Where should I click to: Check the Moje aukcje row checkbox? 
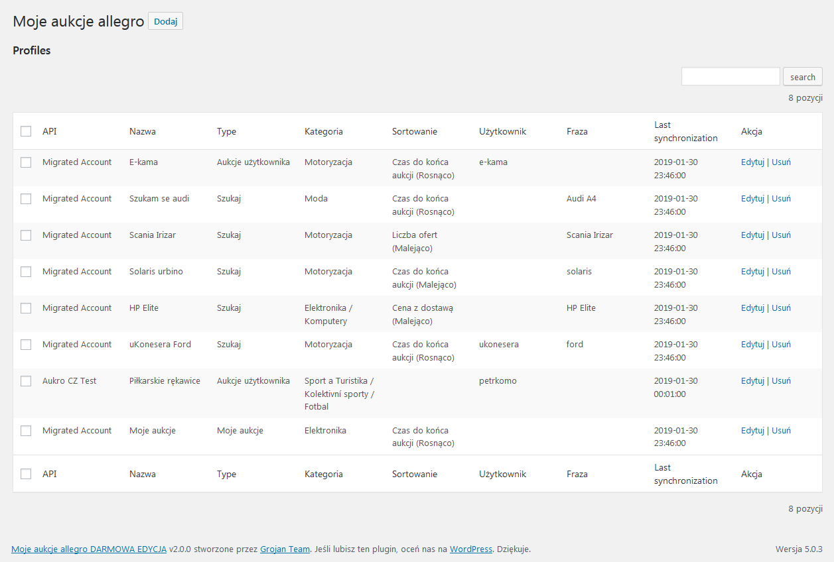26,431
